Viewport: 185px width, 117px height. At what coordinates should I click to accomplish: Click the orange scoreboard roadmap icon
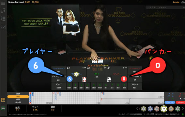pos(3,100)
